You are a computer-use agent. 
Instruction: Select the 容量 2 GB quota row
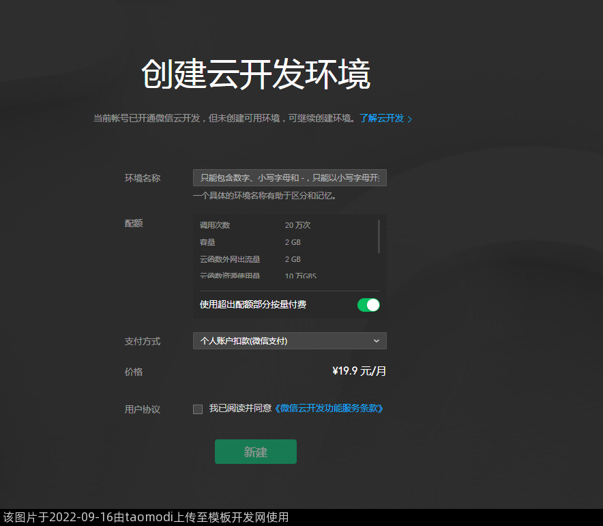pyautogui.click(x=286, y=242)
